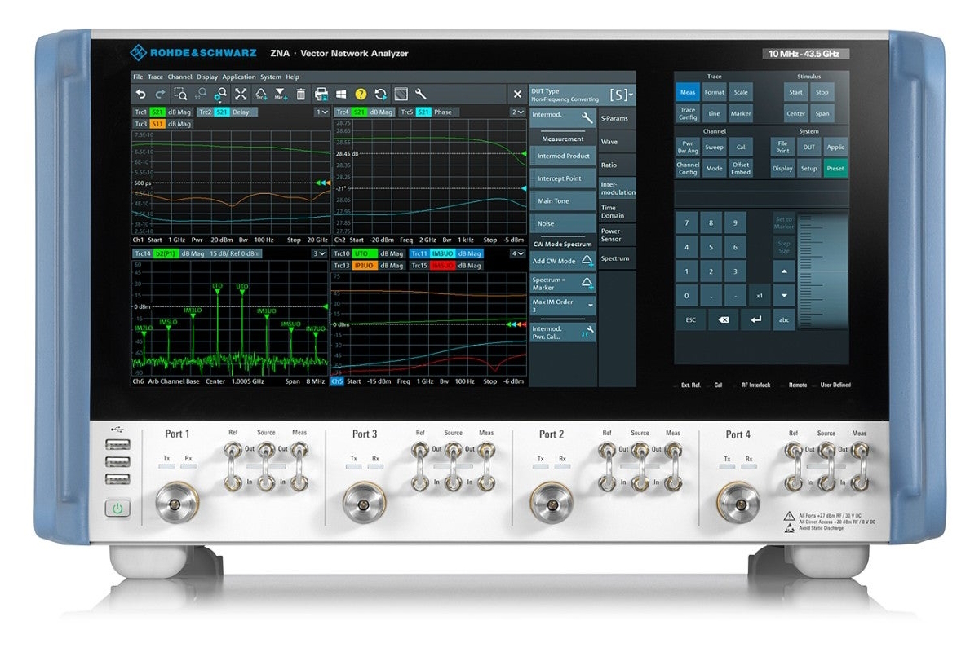Viewport: 979px width, 652px height.
Task: Select Trc11 IM3UO dB Mag trace label
Action: [445, 253]
